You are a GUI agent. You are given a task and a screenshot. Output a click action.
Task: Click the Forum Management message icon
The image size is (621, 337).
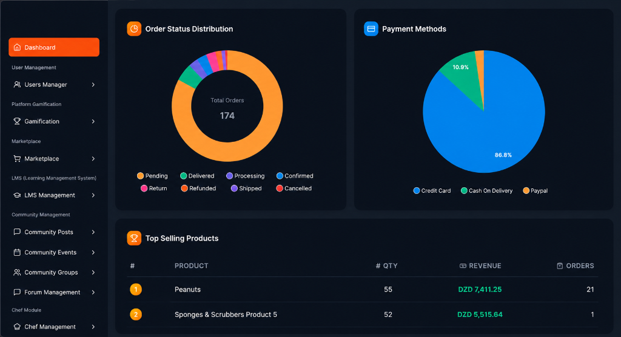point(17,292)
